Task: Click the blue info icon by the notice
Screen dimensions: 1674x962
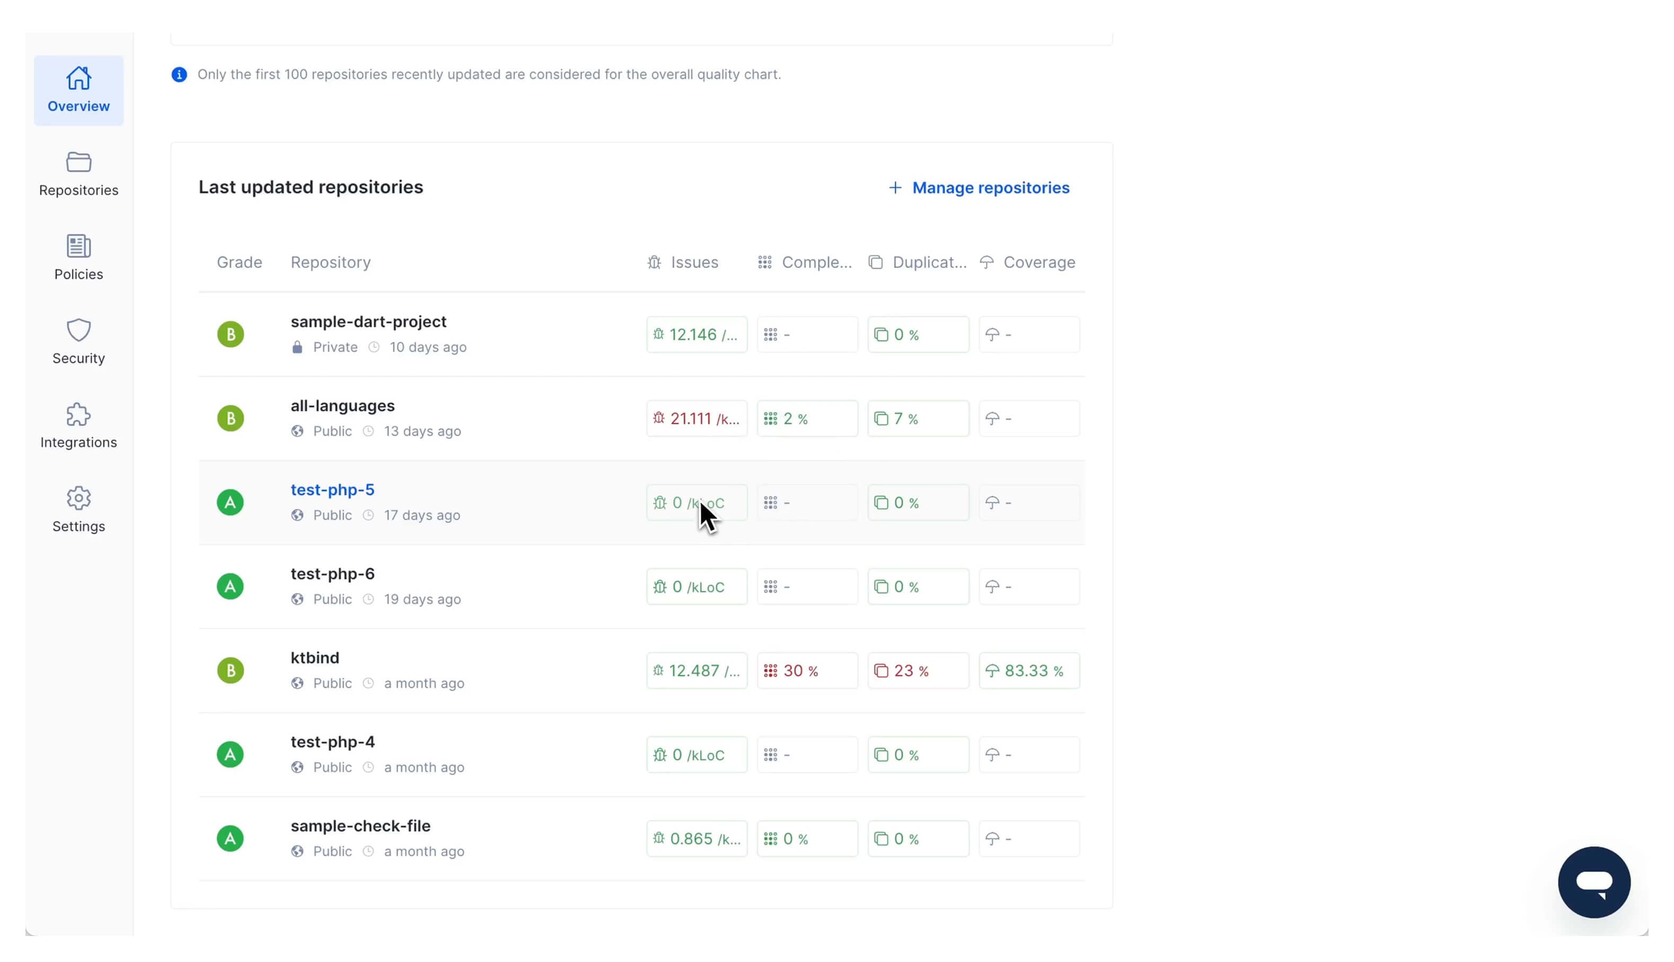Action: [x=179, y=75]
